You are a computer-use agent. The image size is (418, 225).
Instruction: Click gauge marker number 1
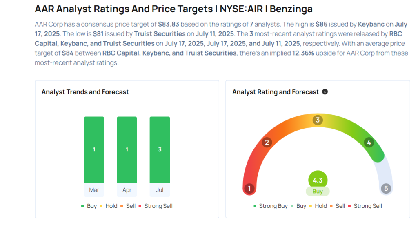[x=249, y=189]
